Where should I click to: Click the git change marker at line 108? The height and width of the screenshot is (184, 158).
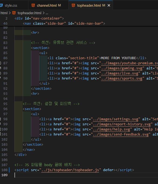pos(9,170)
